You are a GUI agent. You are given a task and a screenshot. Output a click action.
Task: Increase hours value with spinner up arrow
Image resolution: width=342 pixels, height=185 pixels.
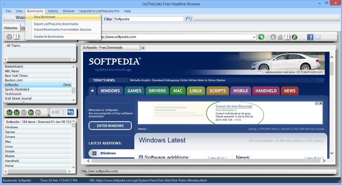pyautogui.click(x=63, y=111)
